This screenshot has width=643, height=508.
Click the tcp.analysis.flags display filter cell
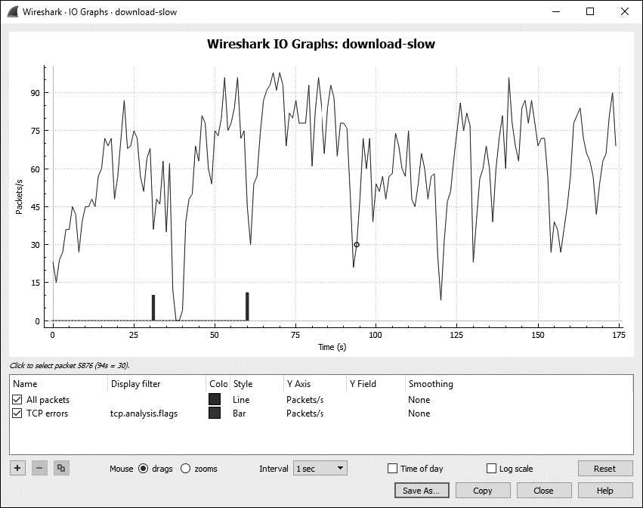(x=144, y=414)
